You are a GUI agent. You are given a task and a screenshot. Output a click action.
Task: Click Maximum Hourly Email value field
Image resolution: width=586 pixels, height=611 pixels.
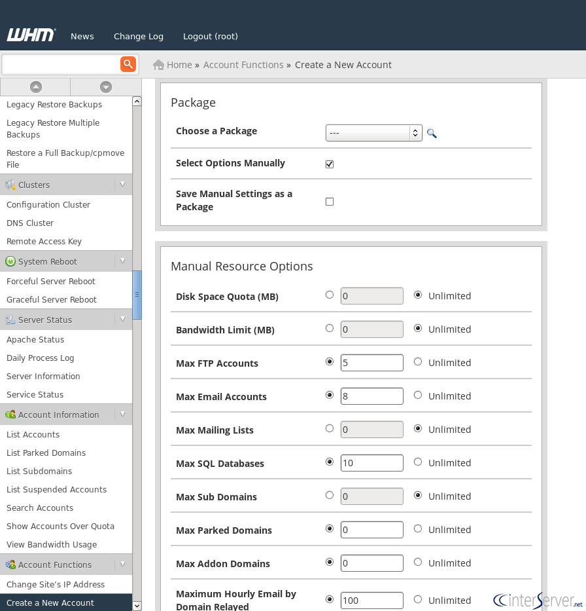pos(372,601)
